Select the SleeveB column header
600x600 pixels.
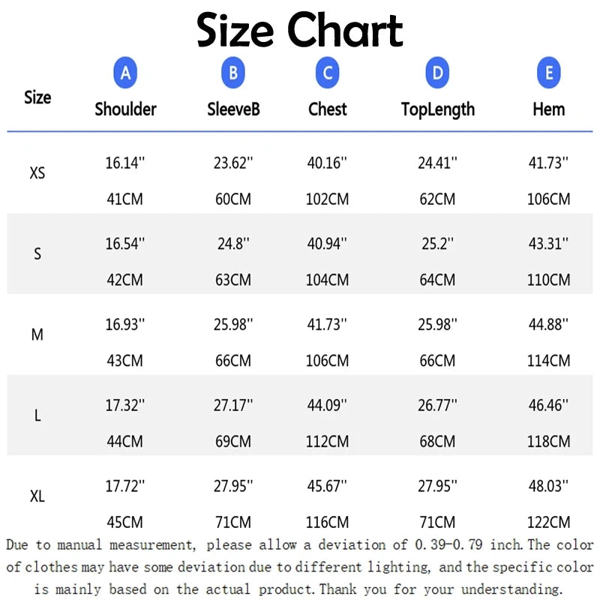click(x=233, y=109)
